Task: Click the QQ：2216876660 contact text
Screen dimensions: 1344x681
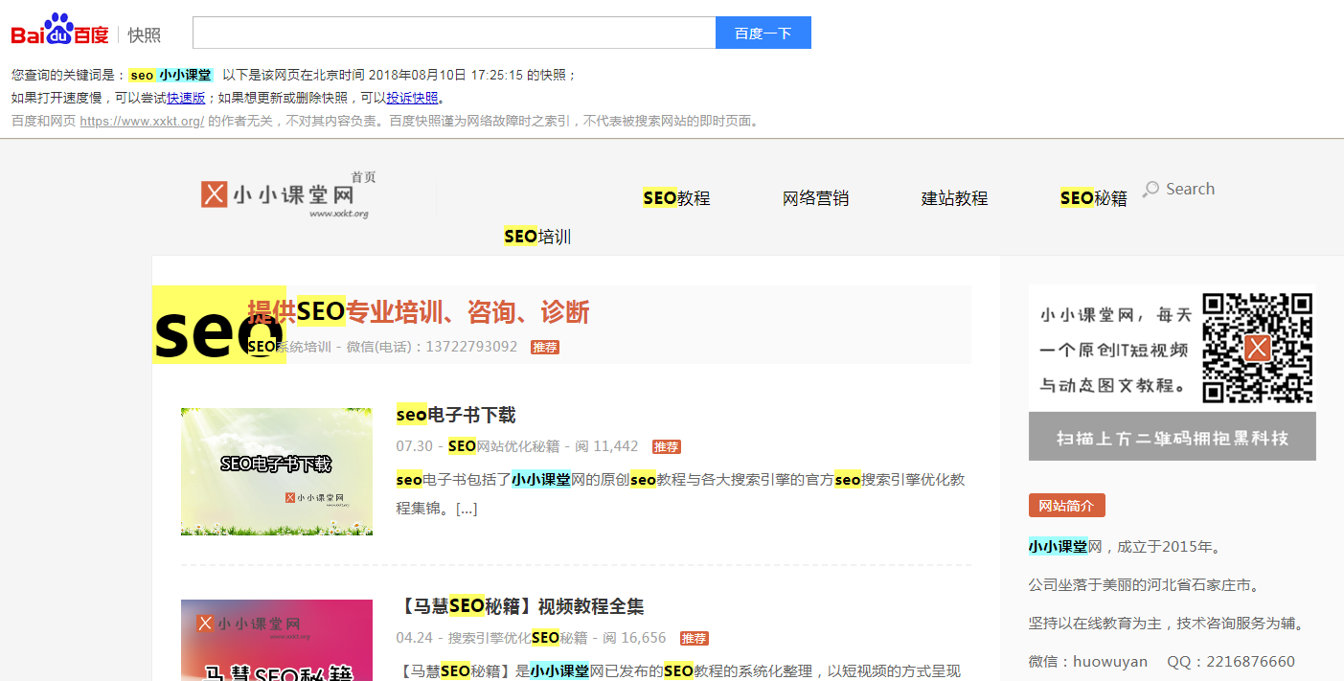Action: (x=1231, y=662)
